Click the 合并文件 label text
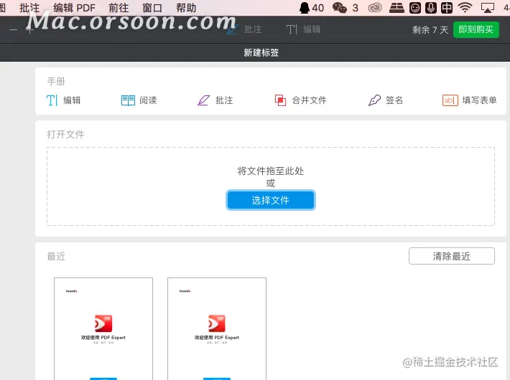 point(310,100)
